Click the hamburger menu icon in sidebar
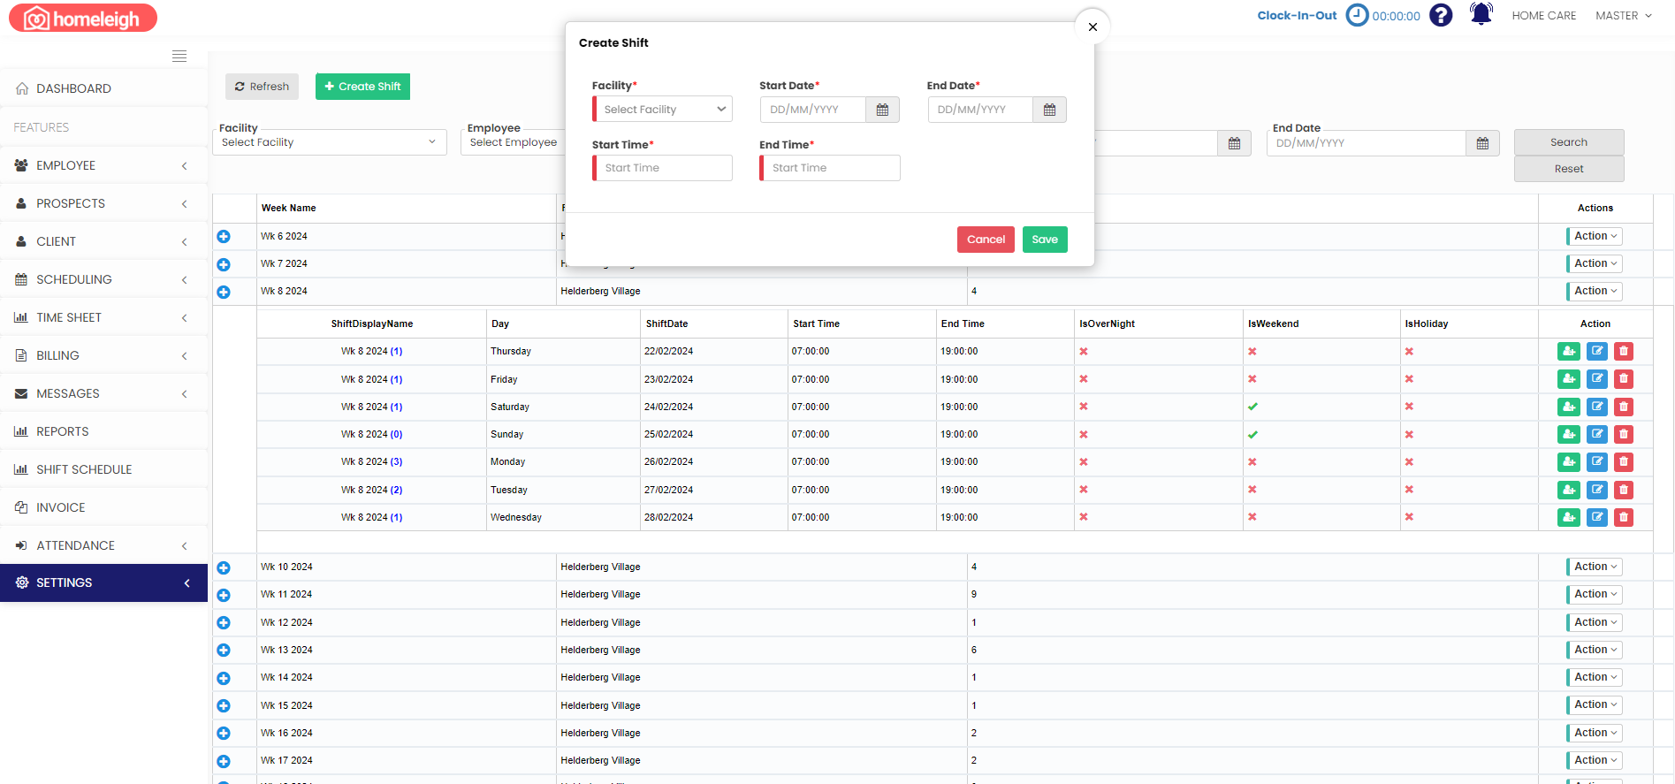This screenshot has height=784, width=1675. tap(179, 57)
